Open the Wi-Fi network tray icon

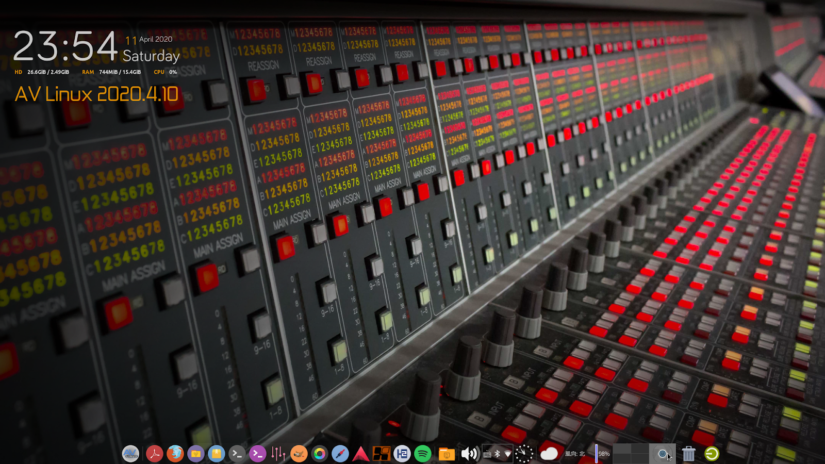508,454
